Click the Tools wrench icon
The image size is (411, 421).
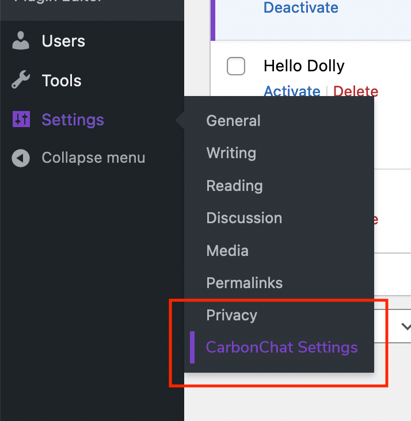point(21,81)
